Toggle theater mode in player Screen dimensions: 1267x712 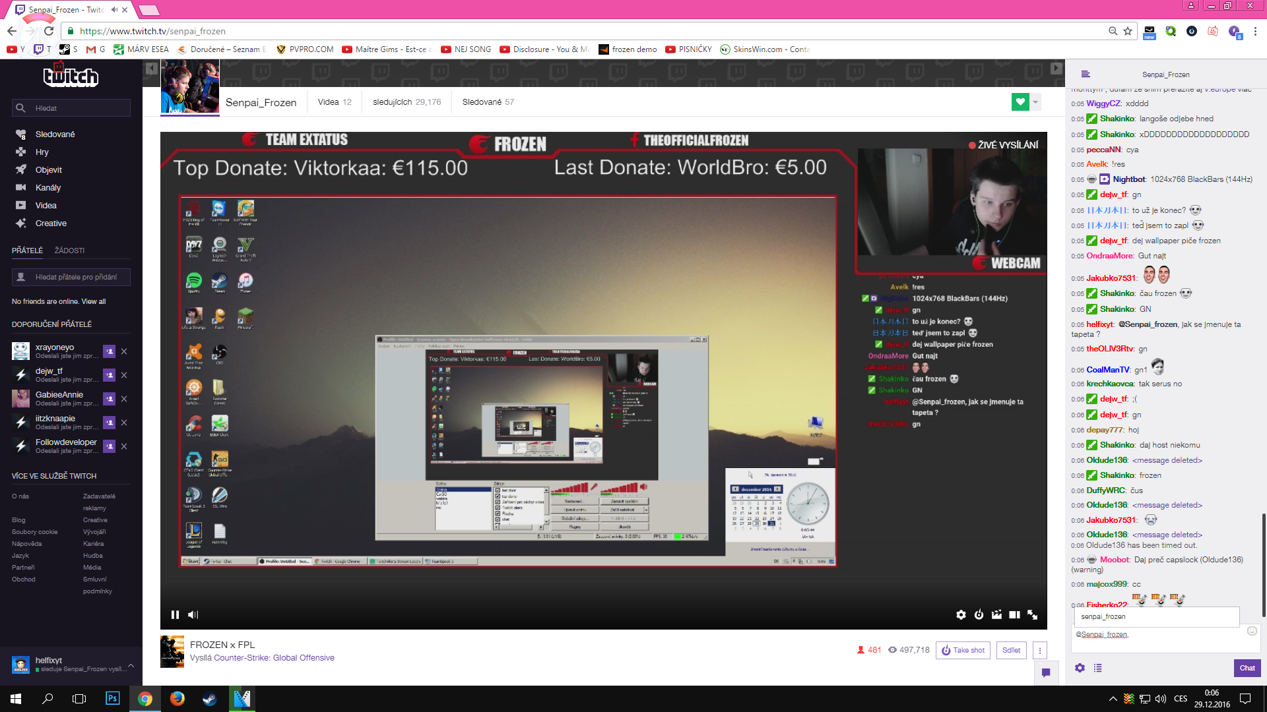1014,614
